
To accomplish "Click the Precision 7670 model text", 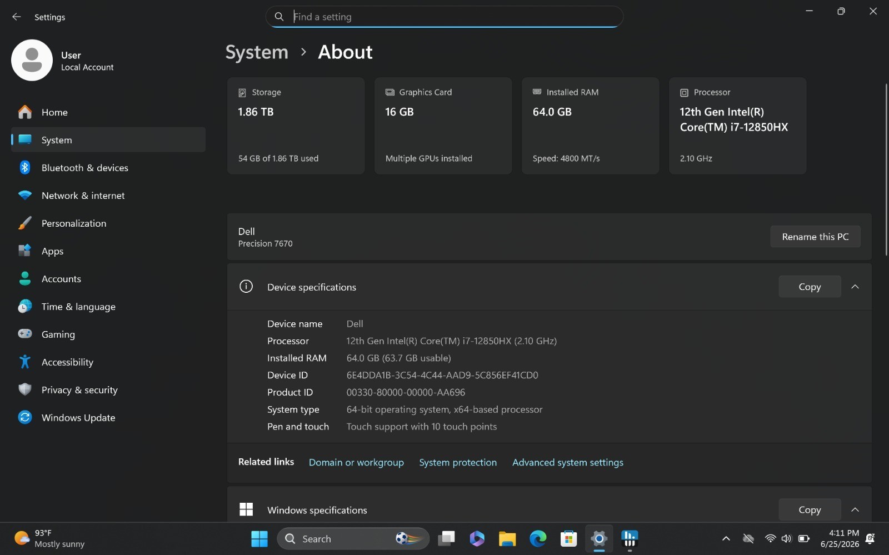I will click(265, 243).
